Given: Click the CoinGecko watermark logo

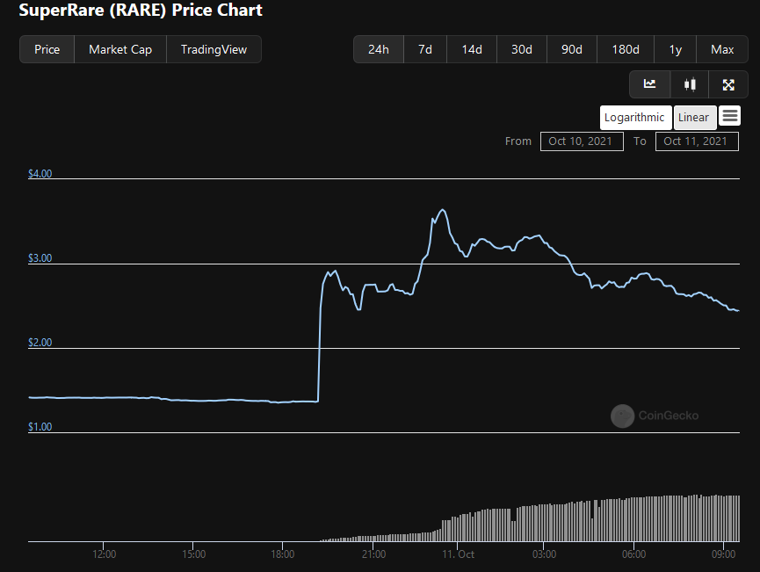Looking at the screenshot, I should pyautogui.click(x=622, y=416).
